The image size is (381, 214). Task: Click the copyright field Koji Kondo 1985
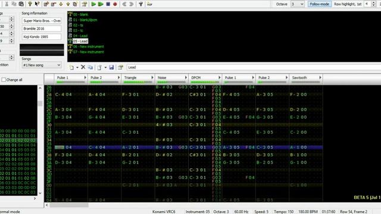(42, 37)
